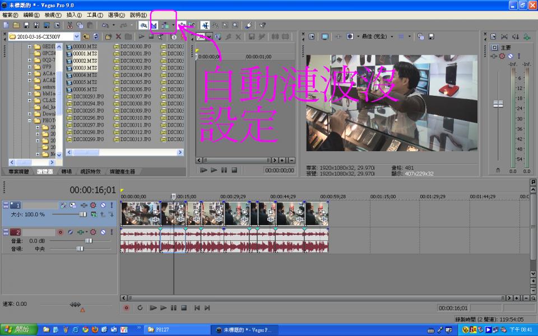This screenshot has width=538, height=336.
Task: Select the Envelope Edit tool icon
Action: pyautogui.click(x=215, y=25)
